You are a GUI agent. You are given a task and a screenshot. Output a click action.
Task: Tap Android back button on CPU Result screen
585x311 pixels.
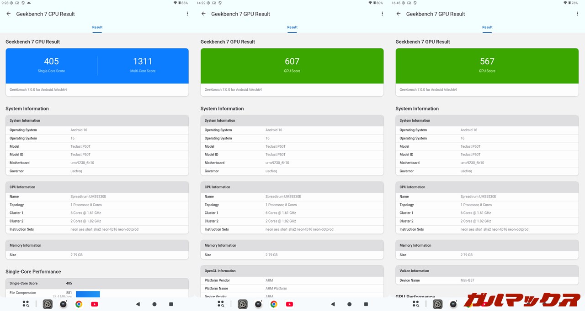point(138,304)
